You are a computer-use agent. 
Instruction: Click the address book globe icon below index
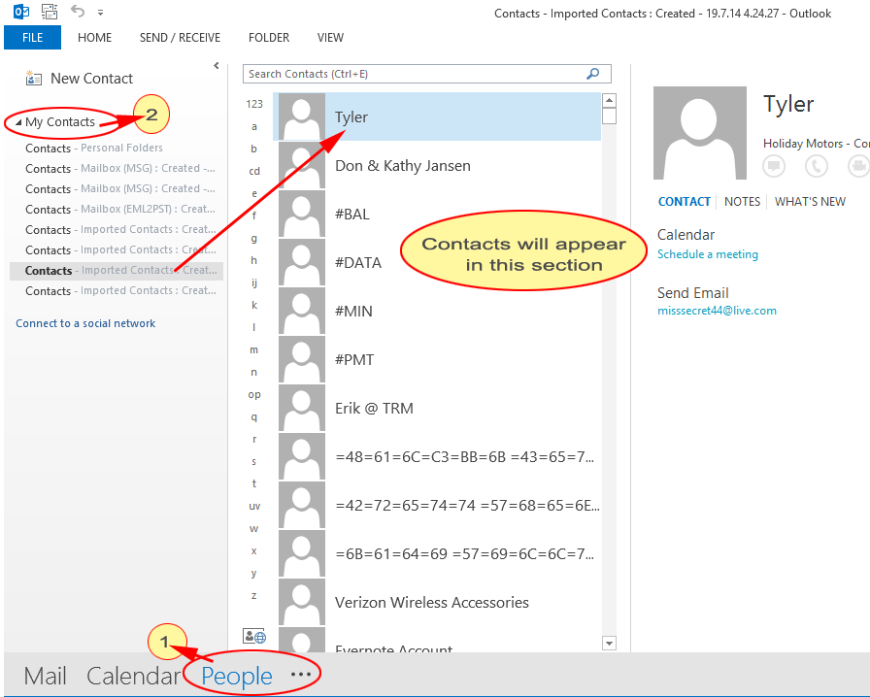click(254, 636)
